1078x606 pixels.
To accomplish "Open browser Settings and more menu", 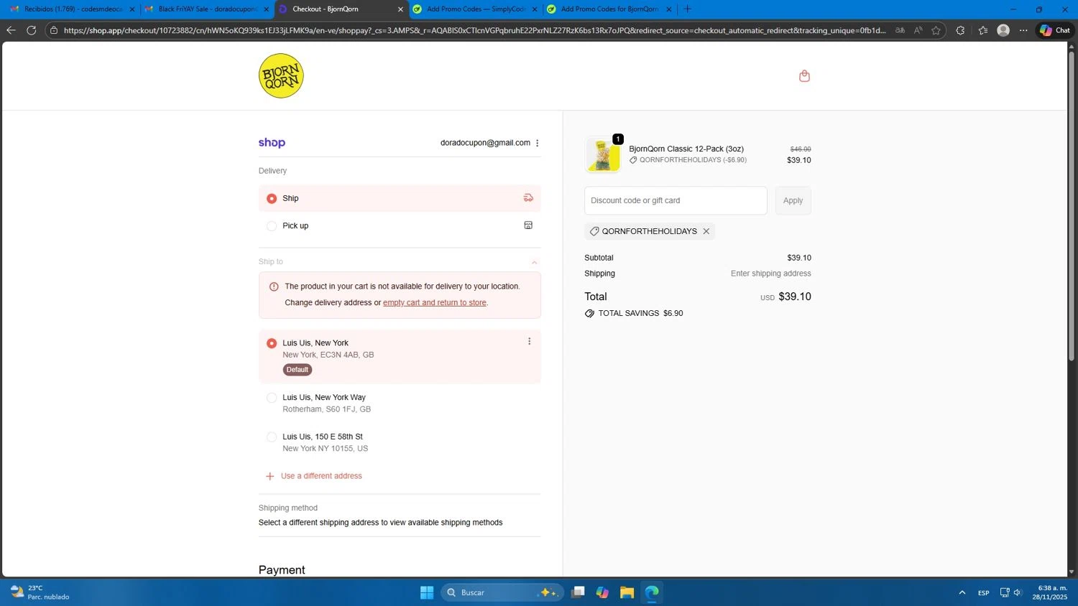I will [1023, 30].
